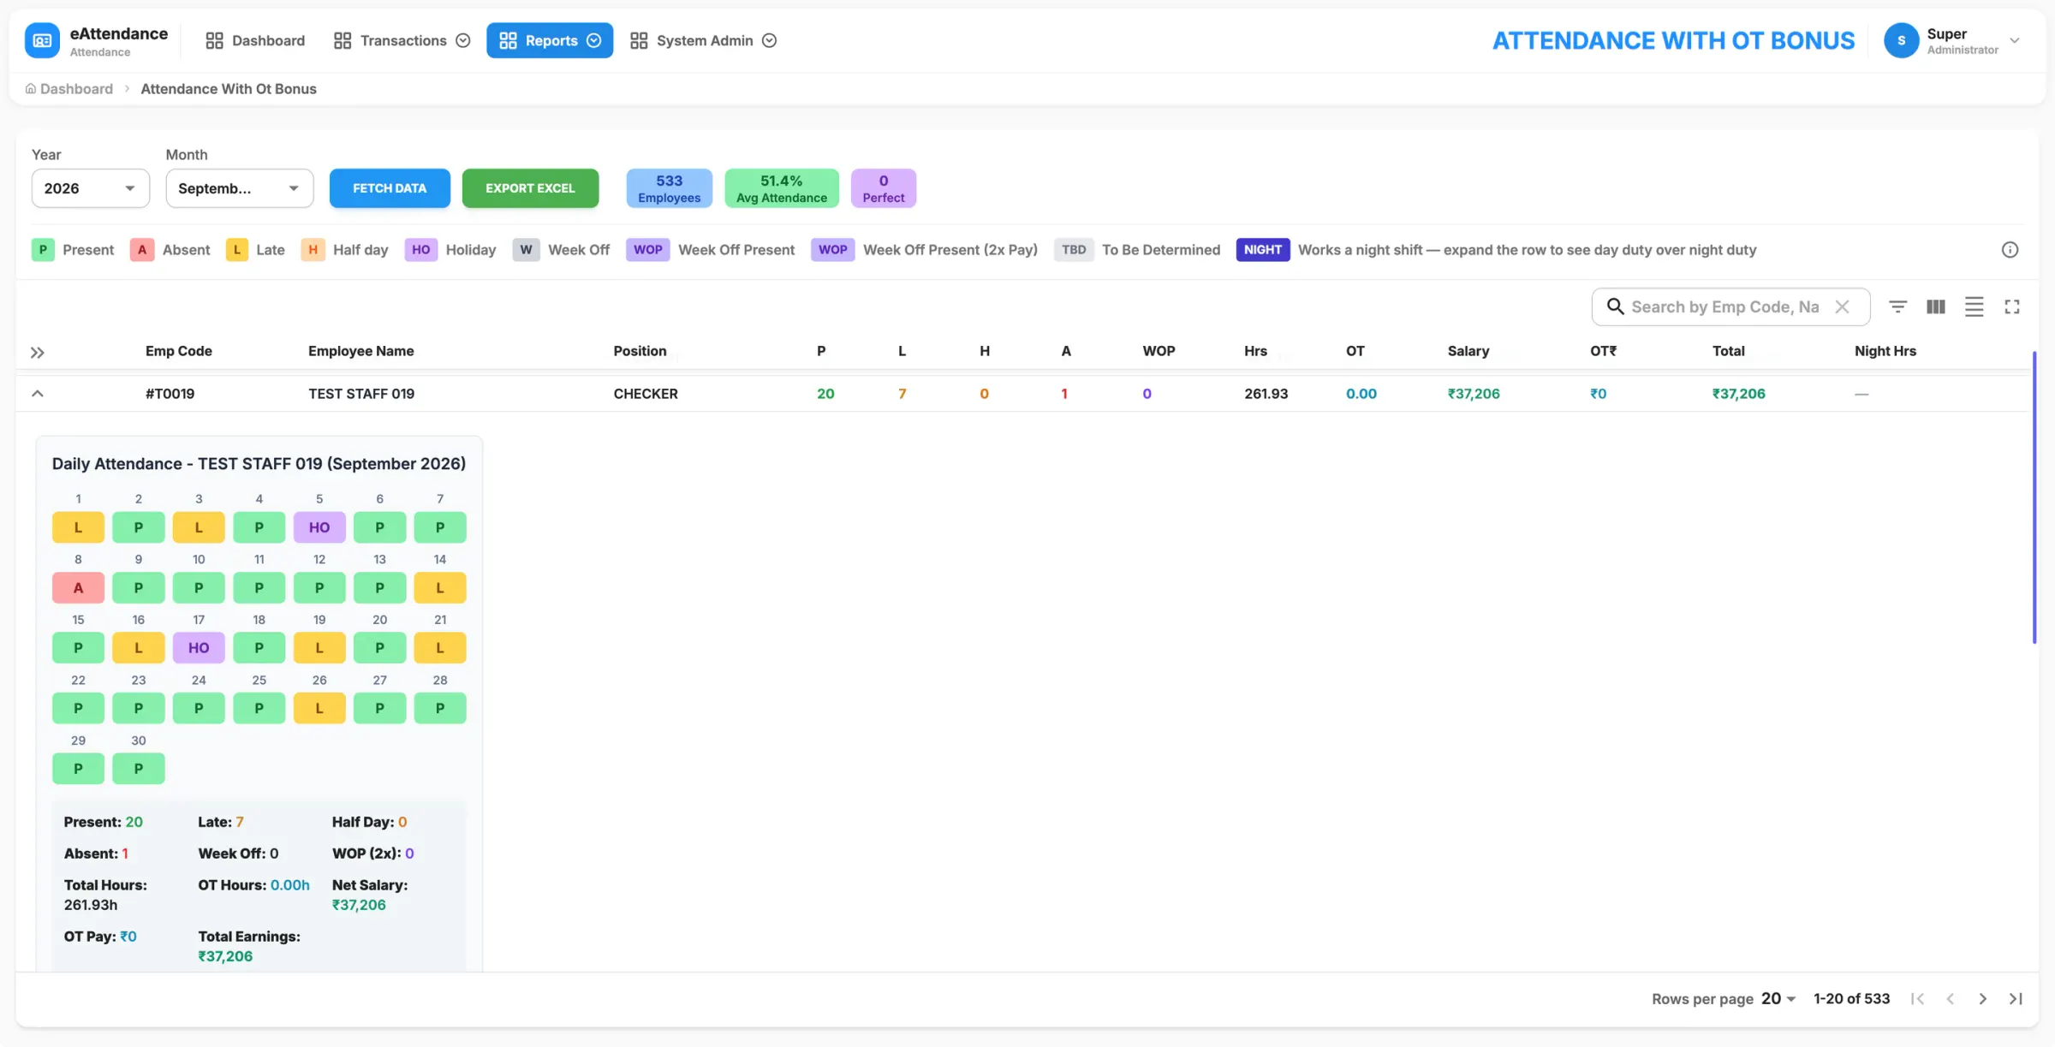Click the Hrs value 261.93
The height and width of the screenshot is (1047, 2055).
(1266, 394)
